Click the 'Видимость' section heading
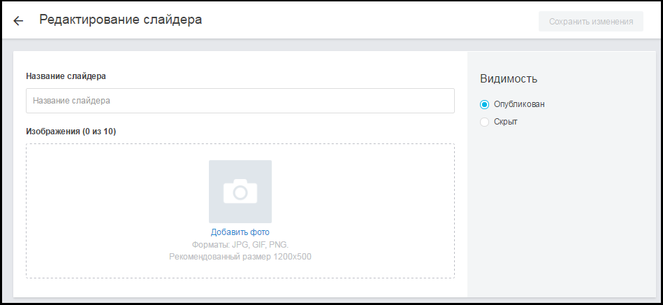The width and height of the screenshot is (663, 305). [x=509, y=79]
